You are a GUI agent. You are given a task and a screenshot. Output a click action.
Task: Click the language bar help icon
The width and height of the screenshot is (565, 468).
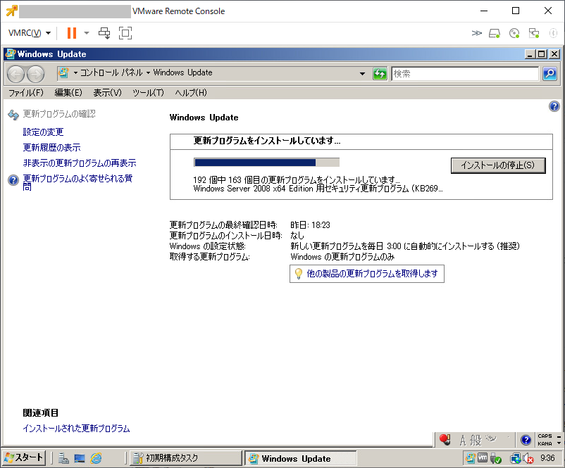526,440
